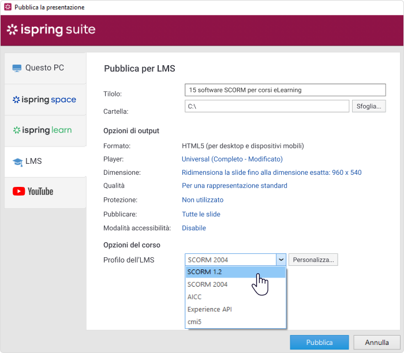Open the Questo PC tab
The height and width of the screenshot is (353, 404).
[45, 68]
